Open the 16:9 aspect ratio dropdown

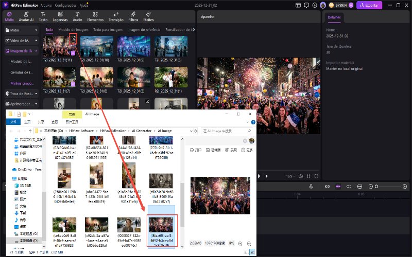pyautogui.click(x=290, y=176)
